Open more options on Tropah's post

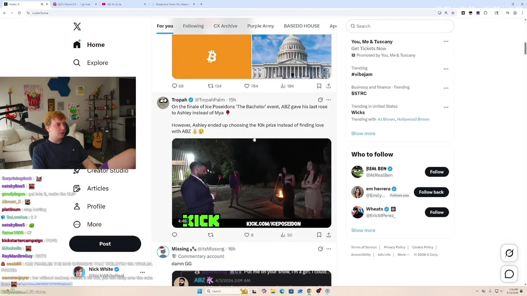pos(329,100)
